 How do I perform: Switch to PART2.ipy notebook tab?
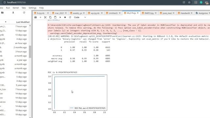pos(149,13)
